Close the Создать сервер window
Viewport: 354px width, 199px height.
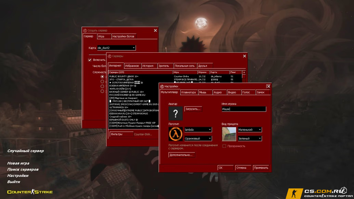click(155, 30)
